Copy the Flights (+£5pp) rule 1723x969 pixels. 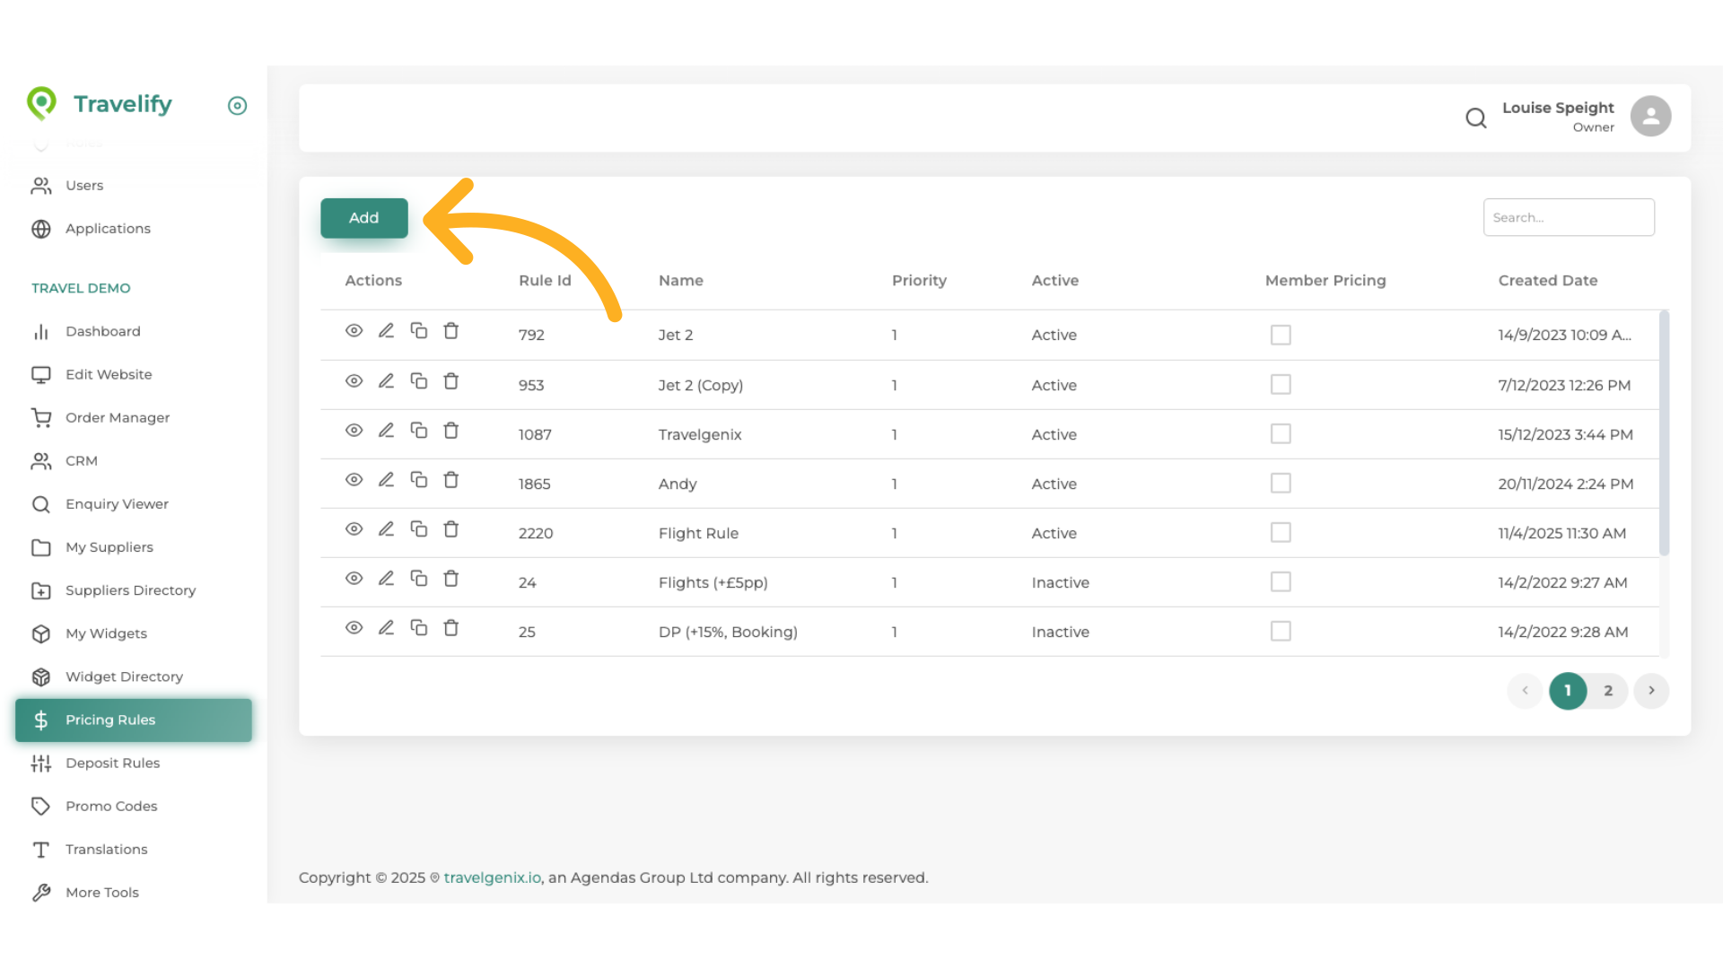pos(418,579)
